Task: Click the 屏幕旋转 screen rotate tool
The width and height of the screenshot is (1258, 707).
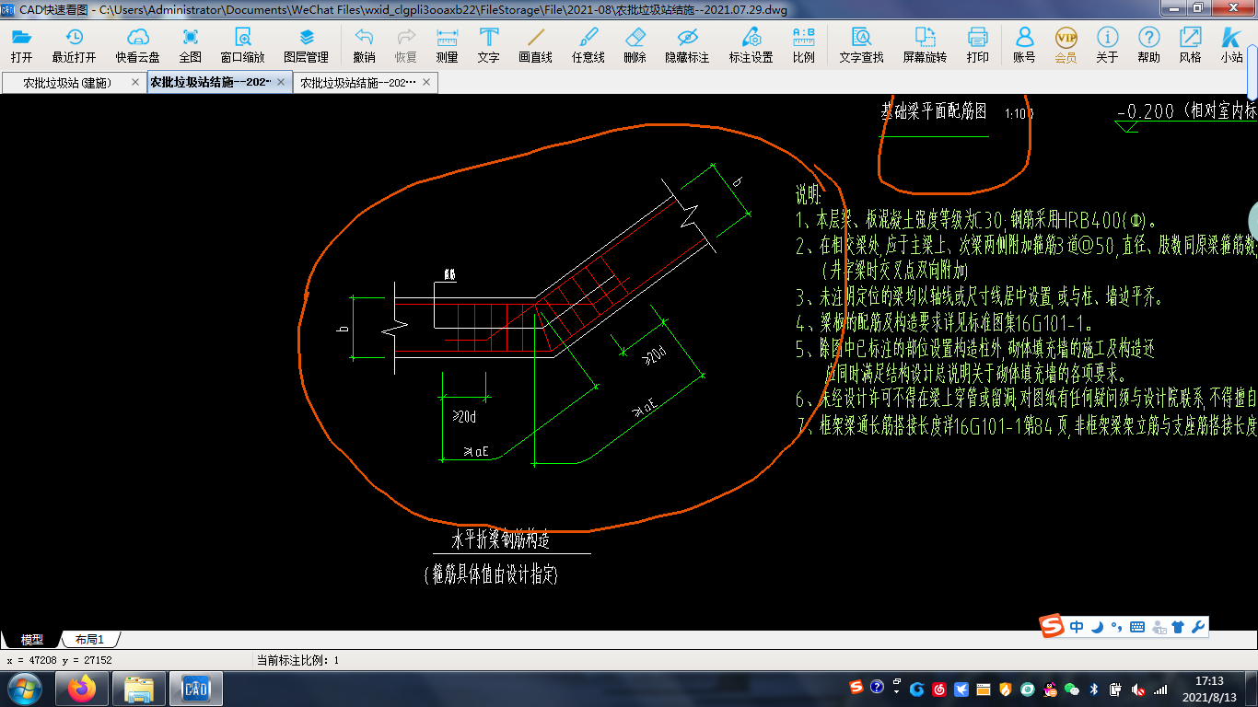Action: tap(925, 45)
